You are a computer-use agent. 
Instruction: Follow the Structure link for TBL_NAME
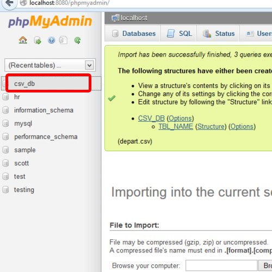[211, 126]
